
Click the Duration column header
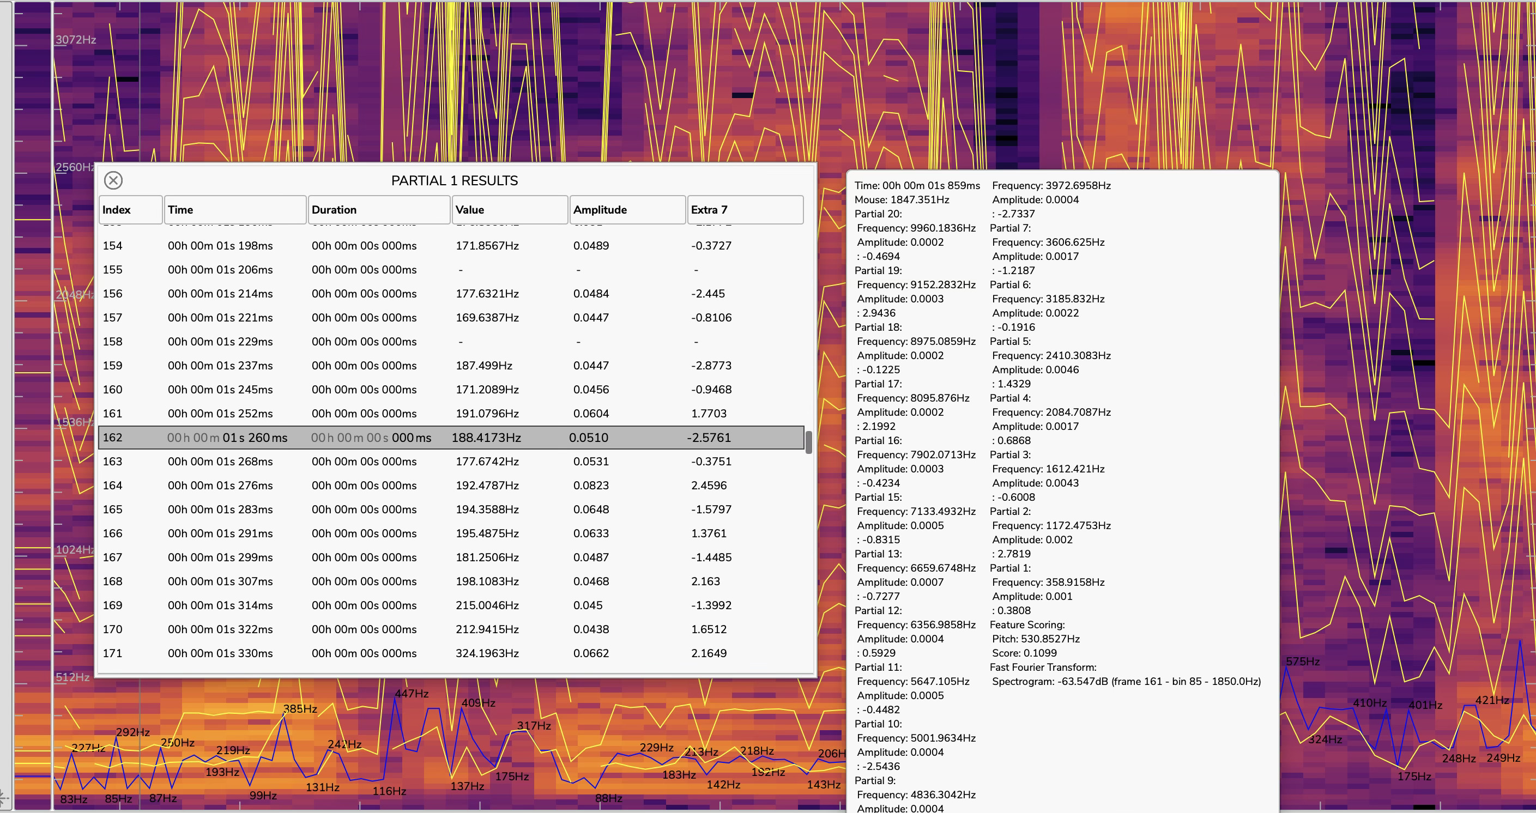point(379,210)
